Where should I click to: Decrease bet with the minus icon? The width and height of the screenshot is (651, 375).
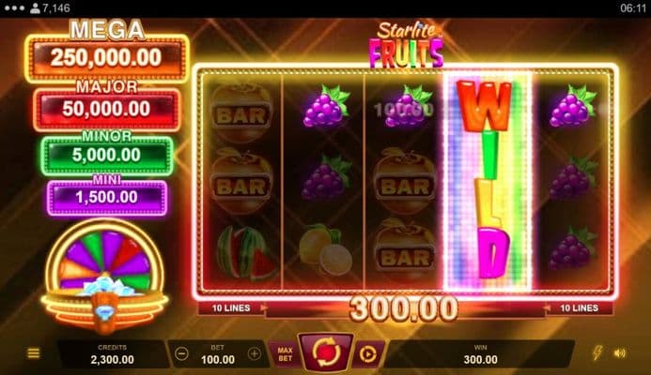coord(181,353)
